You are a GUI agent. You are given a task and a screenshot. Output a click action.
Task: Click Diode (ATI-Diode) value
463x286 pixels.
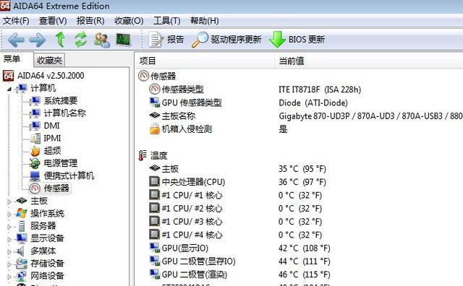(313, 103)
